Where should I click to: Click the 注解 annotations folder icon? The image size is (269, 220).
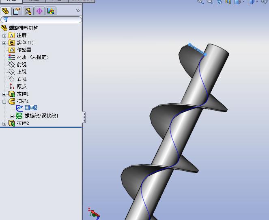point(12,35)
